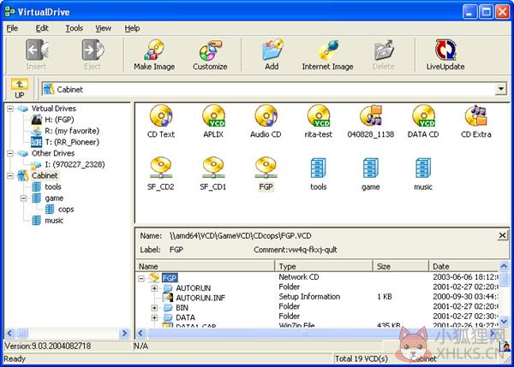514x367 pixels.
Task: Collapse the Virtual Drives tree node
Action: [10, 109]
